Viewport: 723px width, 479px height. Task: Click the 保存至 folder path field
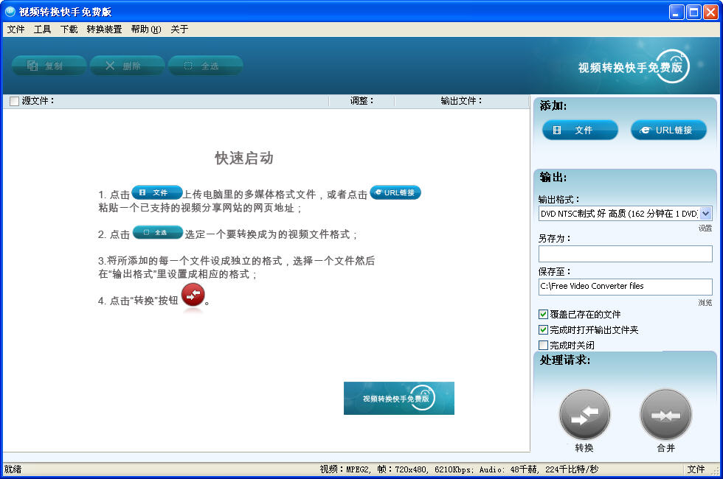(x=626, y=287)
